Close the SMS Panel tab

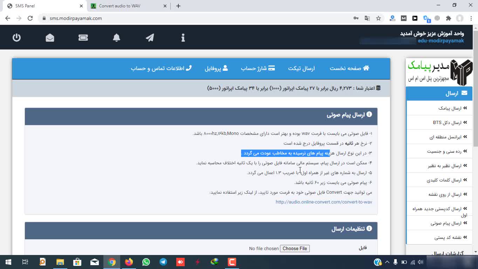pyautogui.click(x=81, y=6)
